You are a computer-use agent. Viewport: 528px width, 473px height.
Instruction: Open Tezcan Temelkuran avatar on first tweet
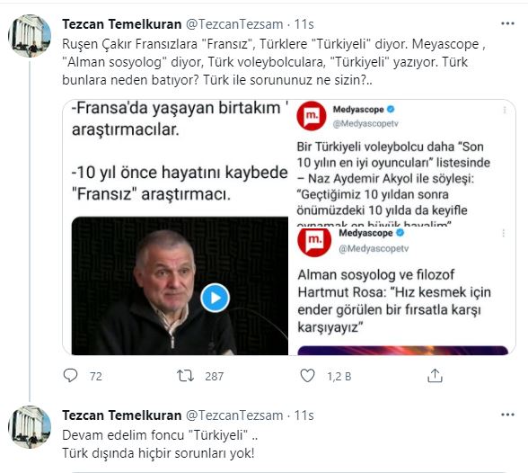[x=30, y=36]
